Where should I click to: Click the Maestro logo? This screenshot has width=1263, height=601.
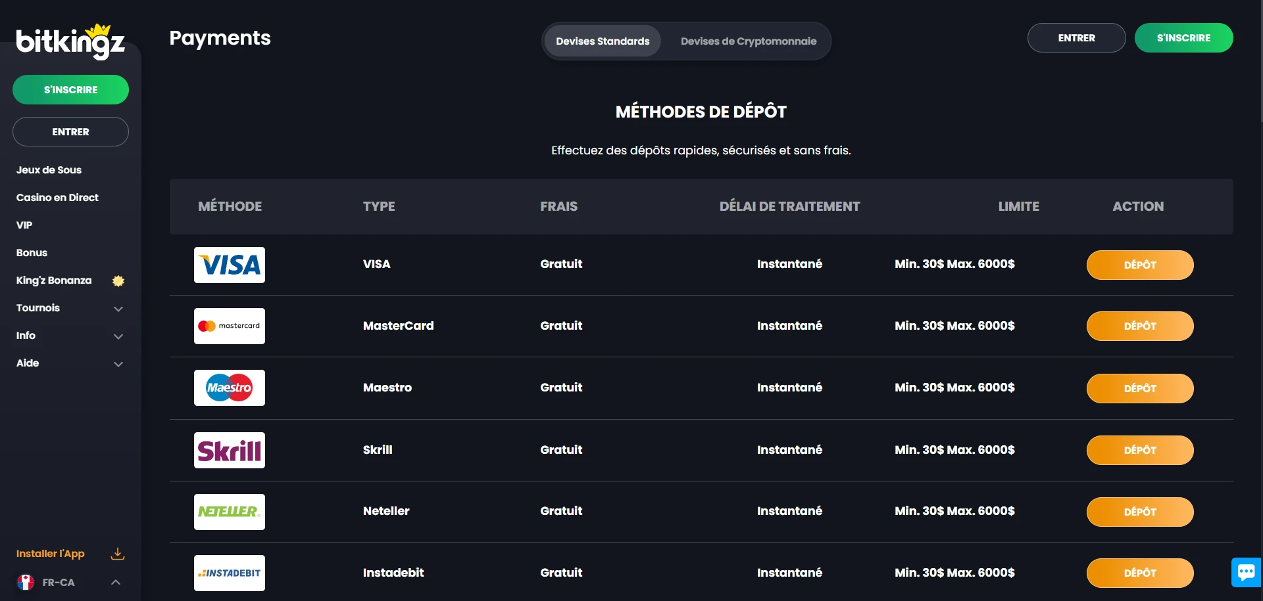(x=230, y=388)
